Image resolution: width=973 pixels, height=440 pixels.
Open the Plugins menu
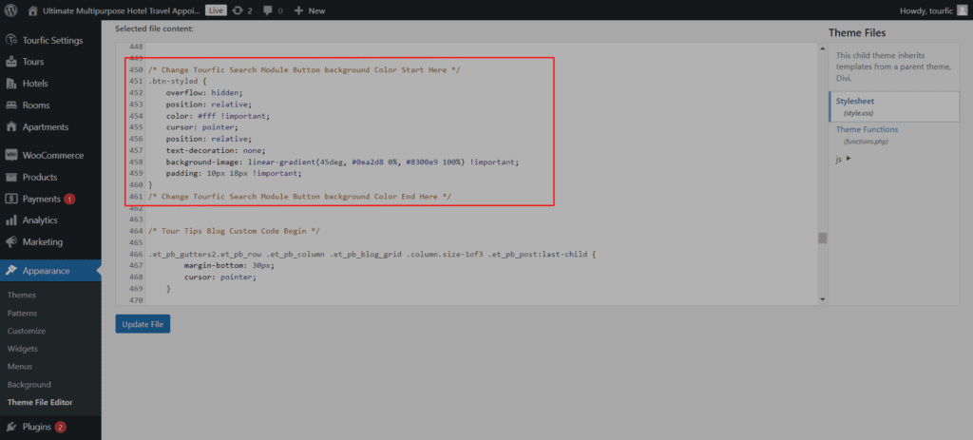coord(38,427)
